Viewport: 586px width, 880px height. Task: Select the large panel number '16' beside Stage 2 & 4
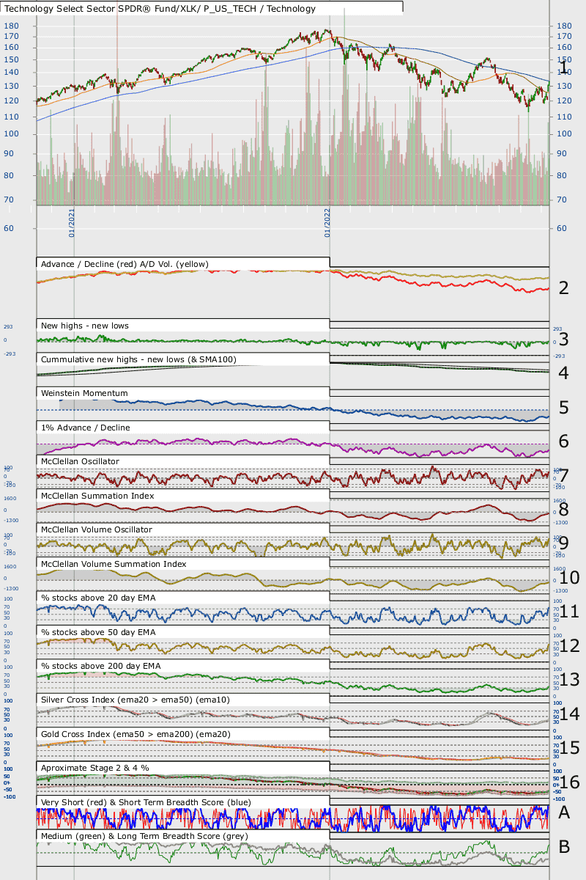point(569,782)
